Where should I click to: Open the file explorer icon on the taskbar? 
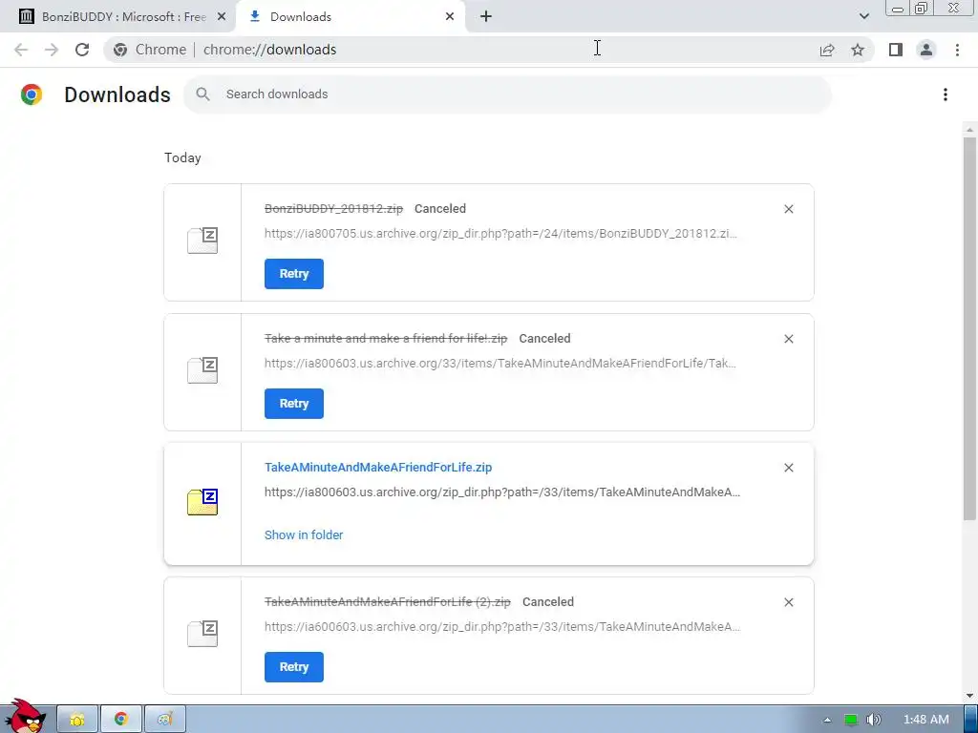coord(77,720)
